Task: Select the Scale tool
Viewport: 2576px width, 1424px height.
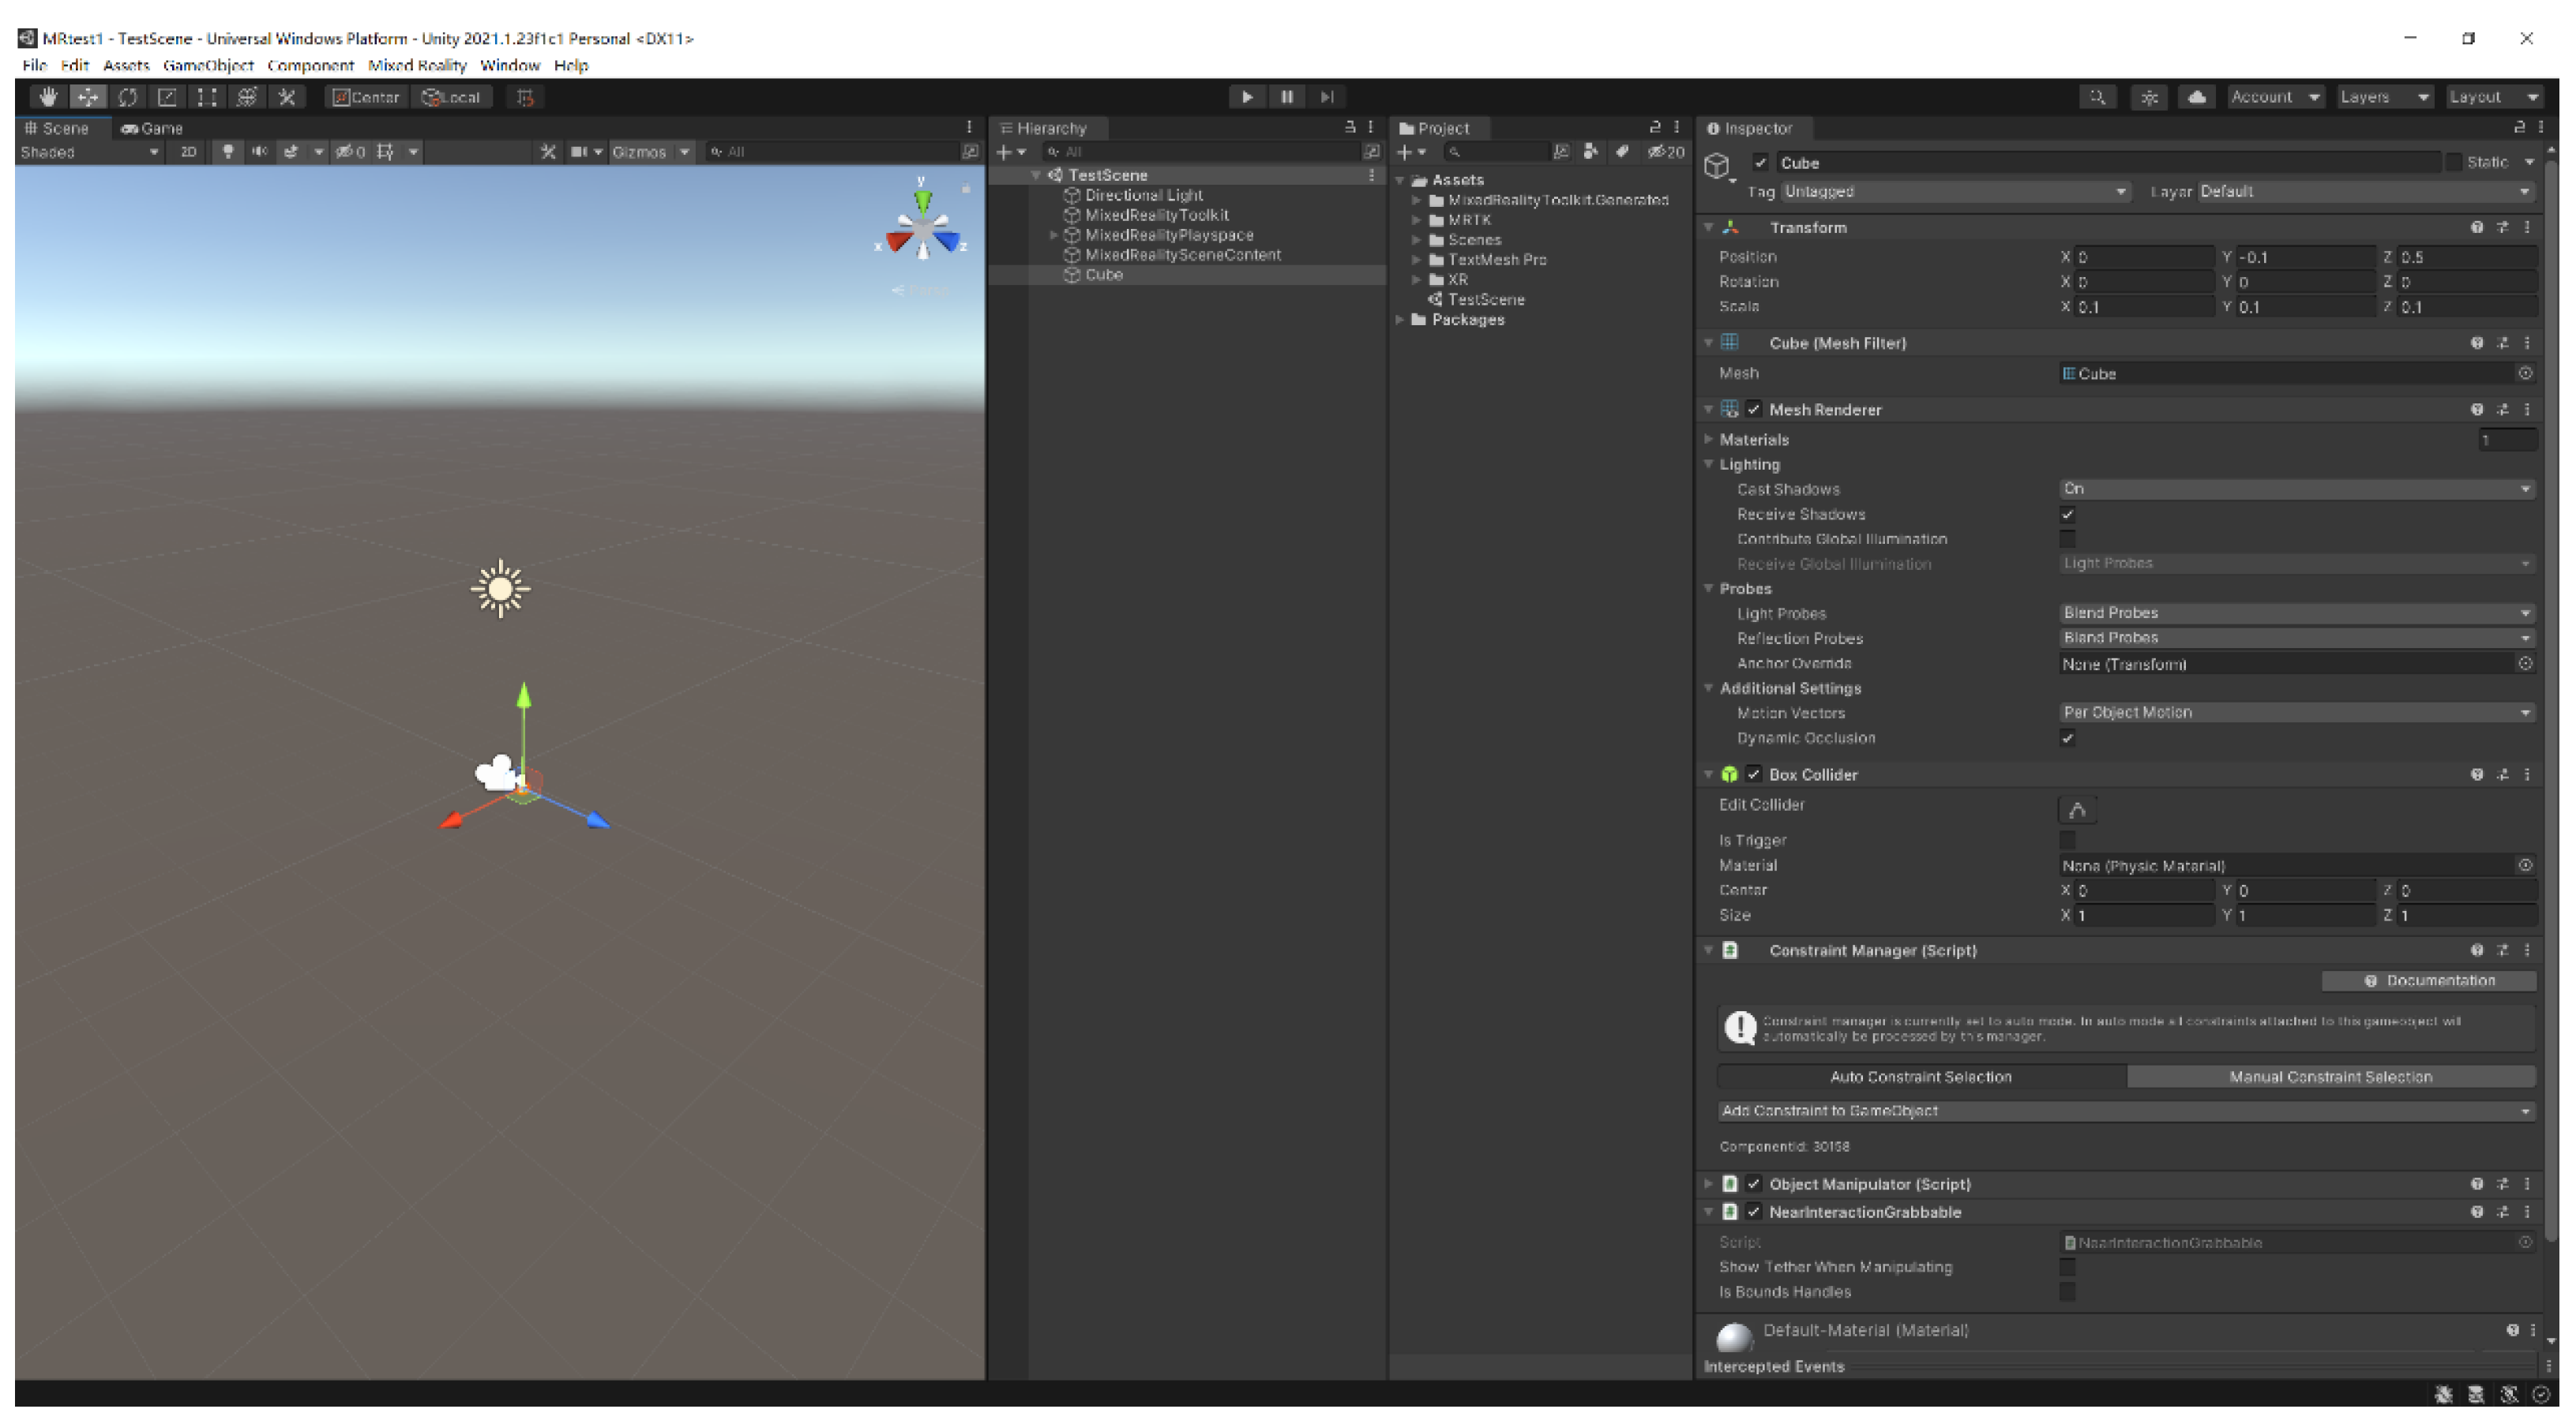Action: (167, 97)
